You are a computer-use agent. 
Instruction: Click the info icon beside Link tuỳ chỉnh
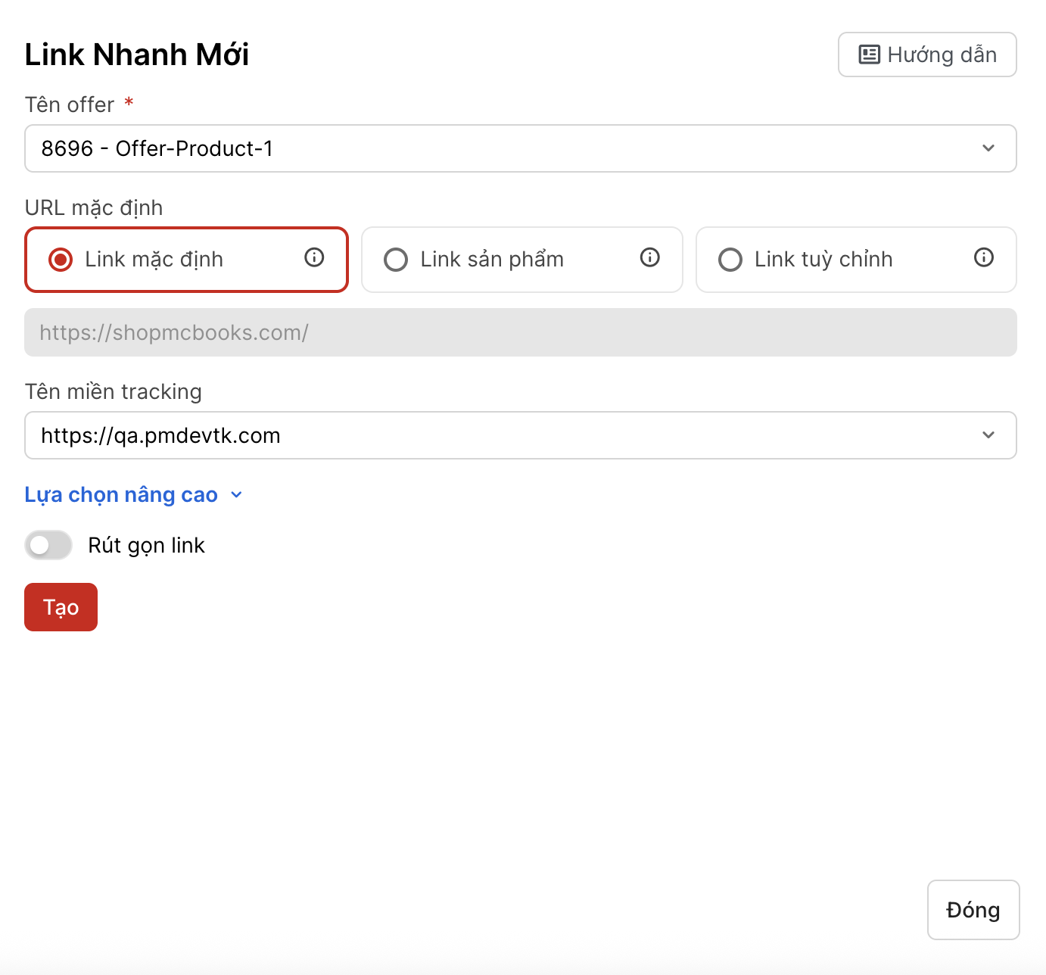click(983, 258)
